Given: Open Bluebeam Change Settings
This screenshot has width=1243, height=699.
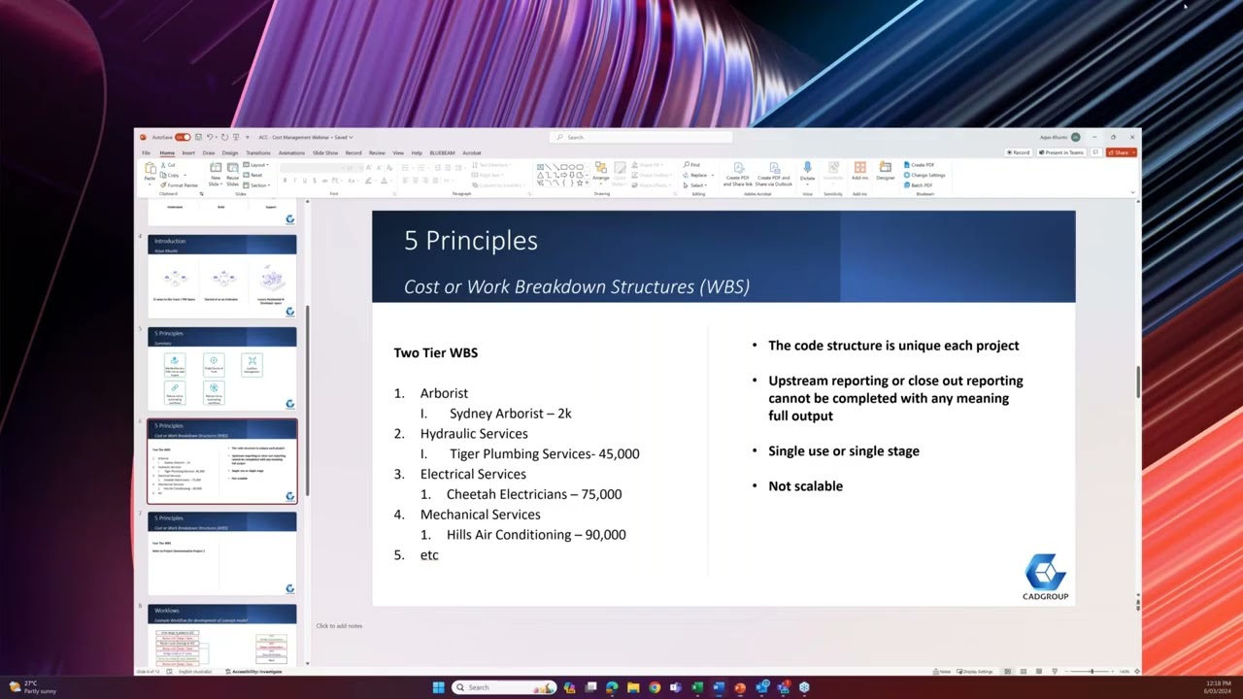Looking at the screenshot, I should tap(924, 175).
